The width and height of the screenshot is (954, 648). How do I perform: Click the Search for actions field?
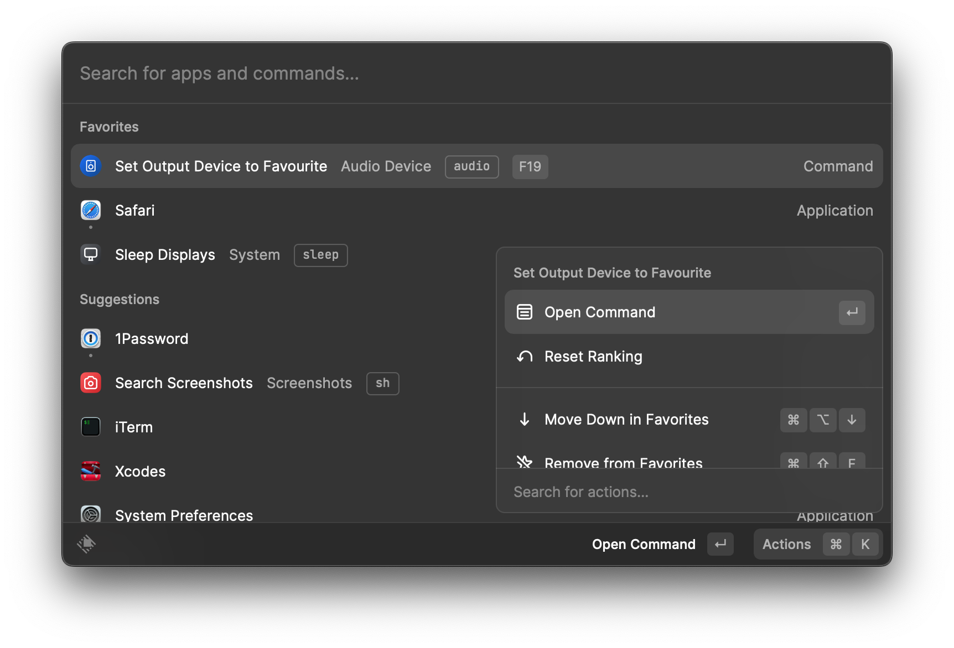click(x=581, y=491)
